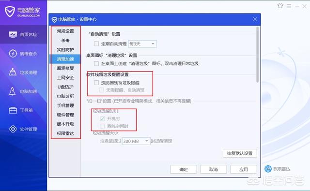The image size is (310, 191).
Task: Select 漏洞修复 settings tab
Action: 65,68
